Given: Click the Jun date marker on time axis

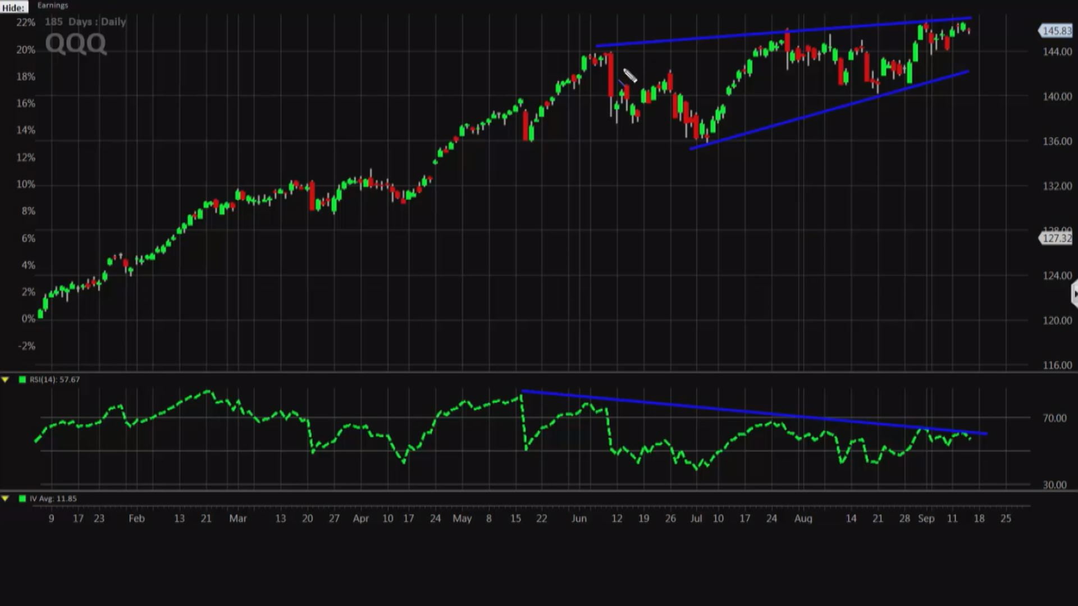Looking at the screenshot, I should point(579,518).
